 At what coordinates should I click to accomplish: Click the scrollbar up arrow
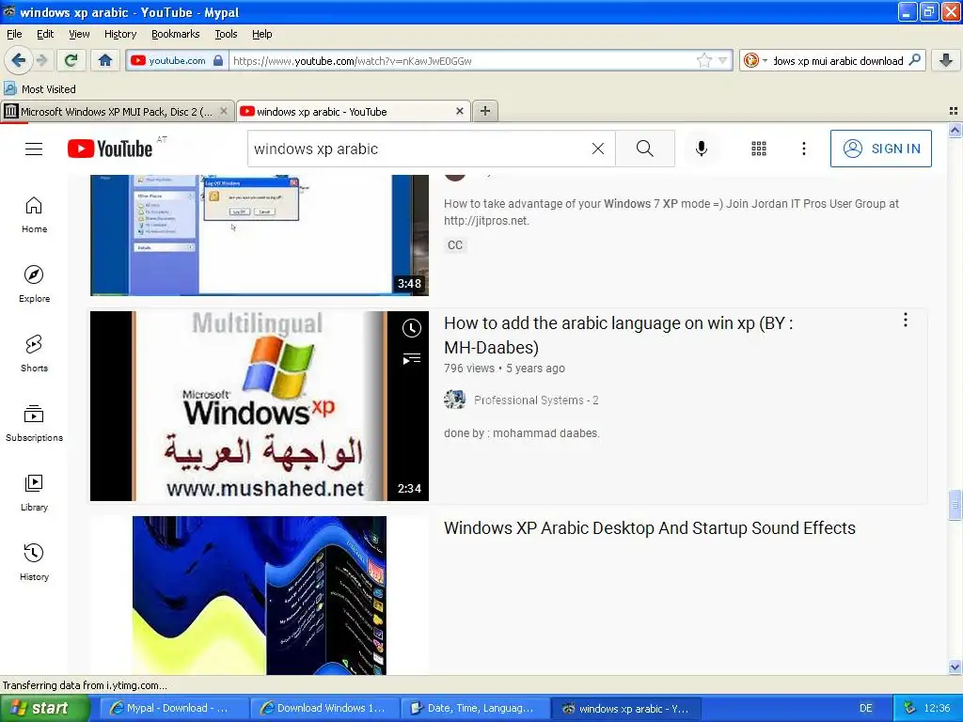point(955,130)
